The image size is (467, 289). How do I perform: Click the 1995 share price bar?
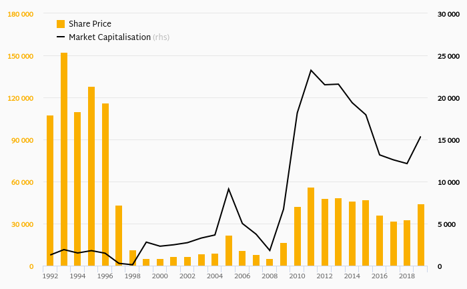click(x=91, y=177)
